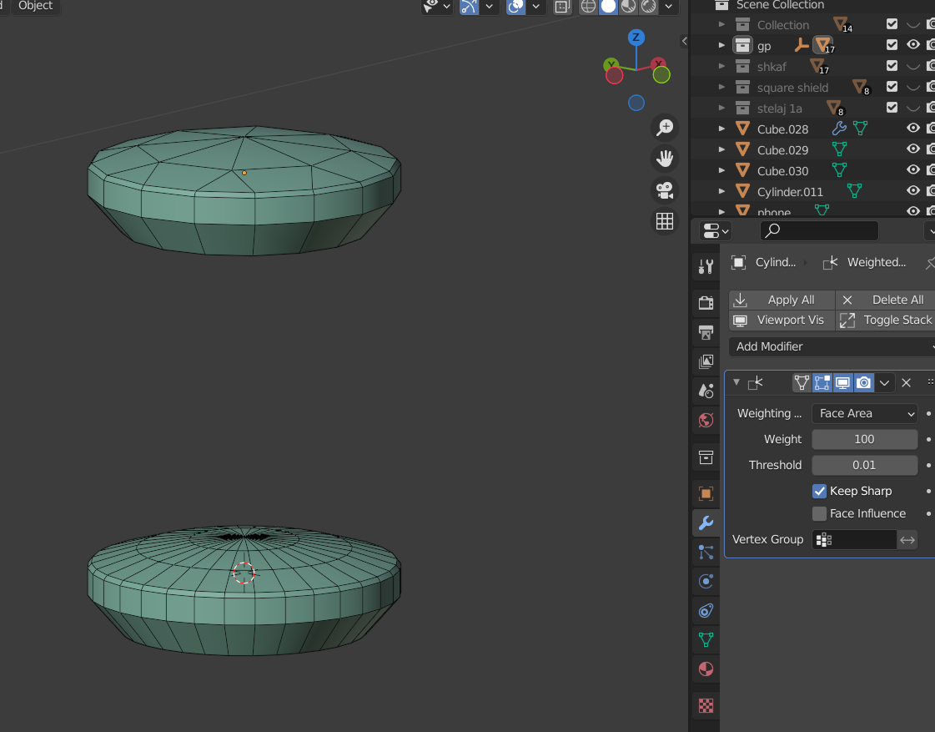Click the zoom viewport magnifier icon

point(665,127)
